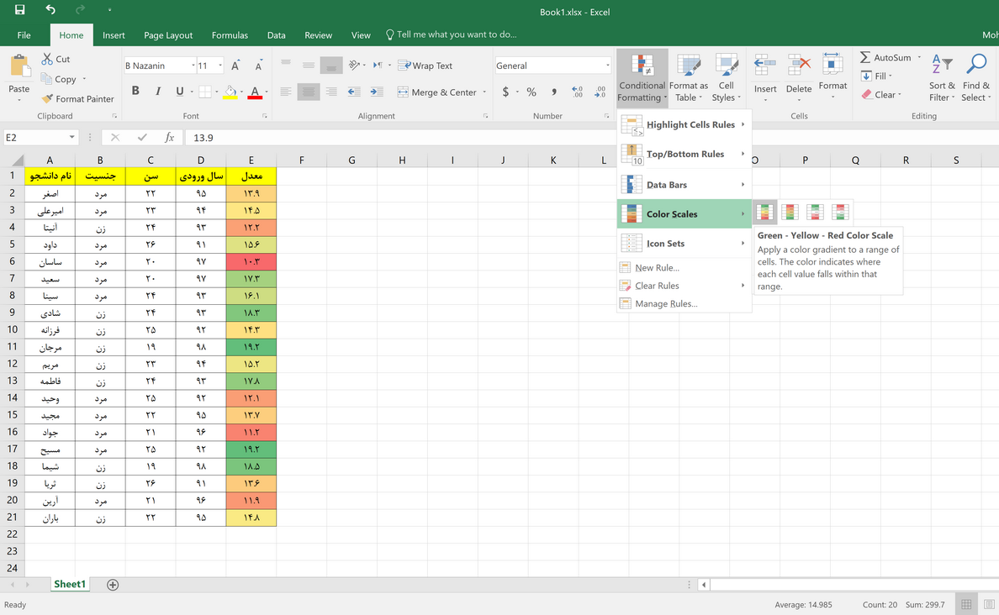Image resolution: width=999 pixels, height=615 pixels.
Task: Click the Save icon in title bar
Action: tap(19, 10)
